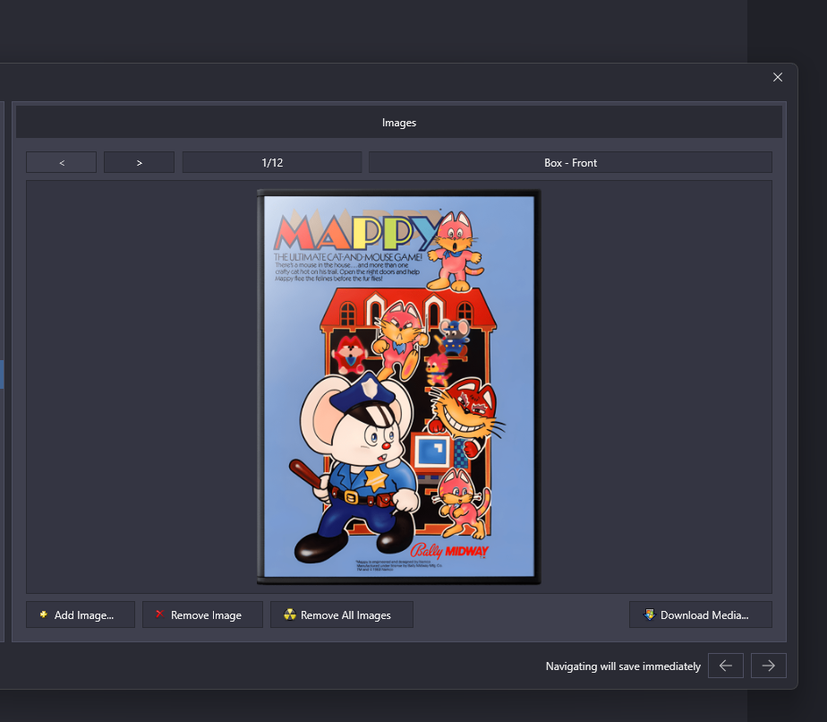Viewport: 827px width, 722px height.
Task: Select the Images section header
Action: tap(398, 123)
